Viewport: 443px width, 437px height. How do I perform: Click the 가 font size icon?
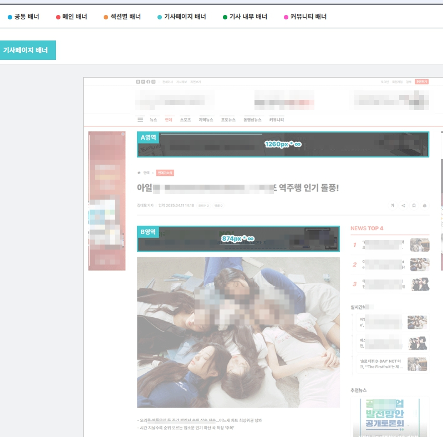pyautogui.click(x=393, y=206)
